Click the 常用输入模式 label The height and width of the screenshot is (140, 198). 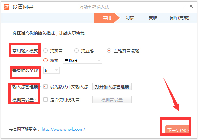pyautogui.click(x=25, y=51)
